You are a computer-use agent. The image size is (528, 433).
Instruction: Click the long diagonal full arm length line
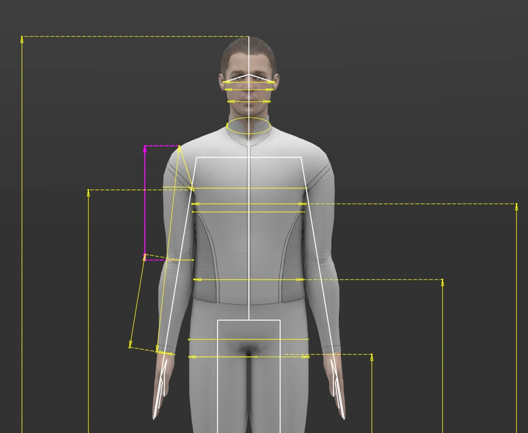click(x=168, y=248)
